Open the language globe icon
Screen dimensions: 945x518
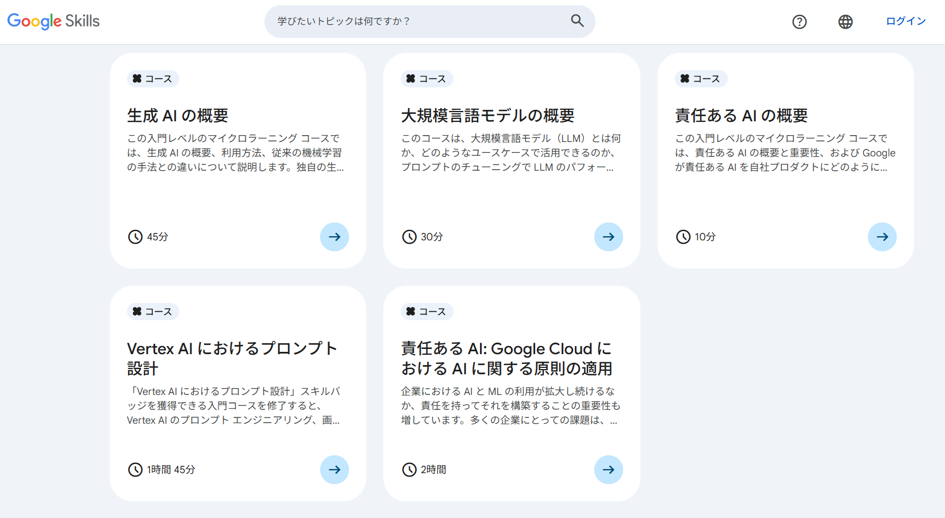click(846, 21)
